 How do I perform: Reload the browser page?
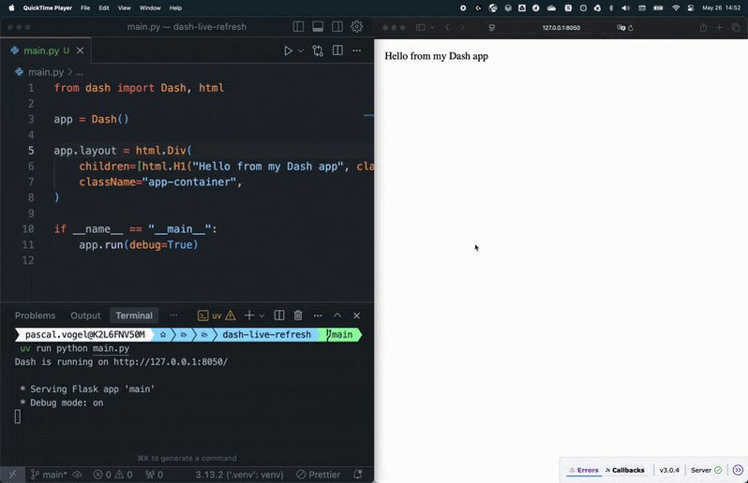(631, 28)
